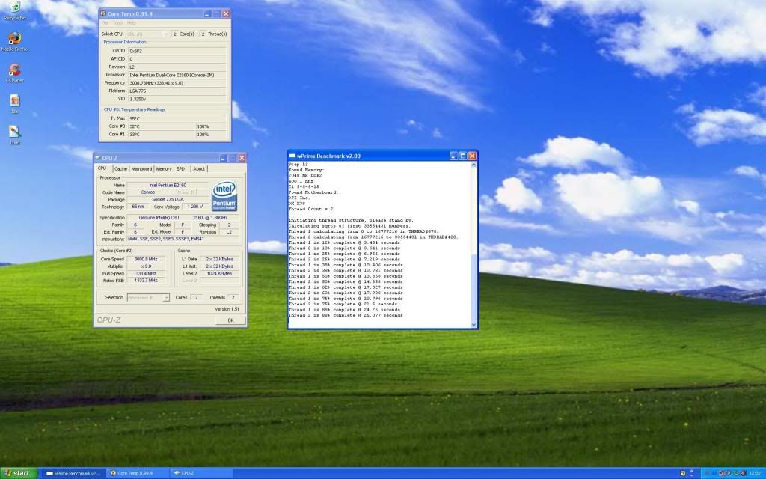Click the Processor field 'Intel Pentium Dual-Core E2160'
Screen dimensions: 766x479
[x=177, y=75]
